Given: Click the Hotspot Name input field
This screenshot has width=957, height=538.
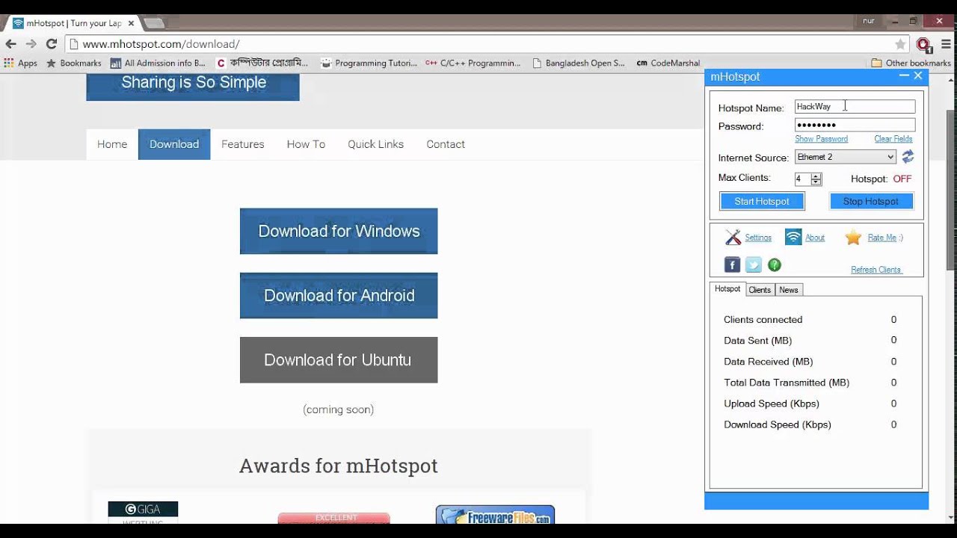Looking at the screenshot, I should 855,107.
